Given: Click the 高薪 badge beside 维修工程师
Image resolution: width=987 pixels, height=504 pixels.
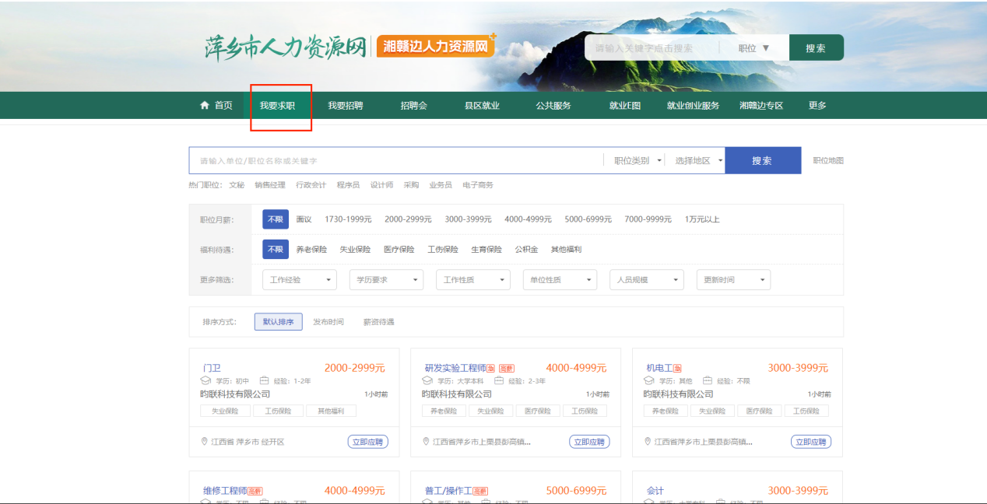Looking at the screenshot, I should click(x=255, y=492).
